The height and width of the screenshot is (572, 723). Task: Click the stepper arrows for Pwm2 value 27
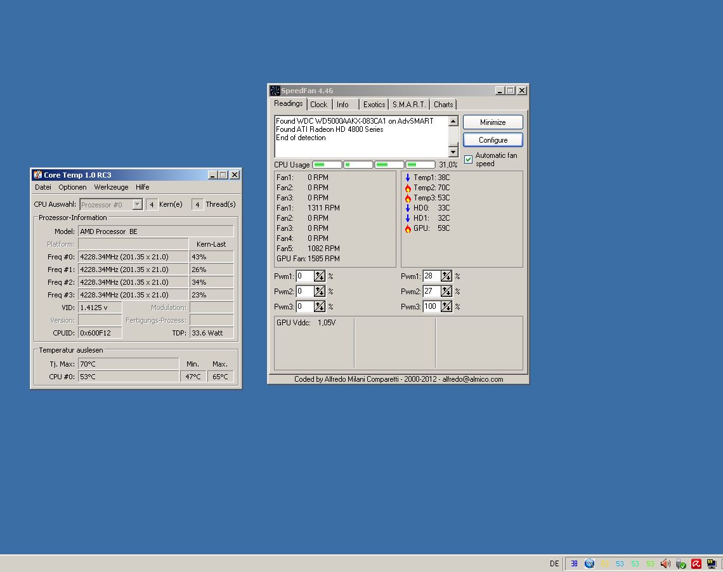(446, 291)
